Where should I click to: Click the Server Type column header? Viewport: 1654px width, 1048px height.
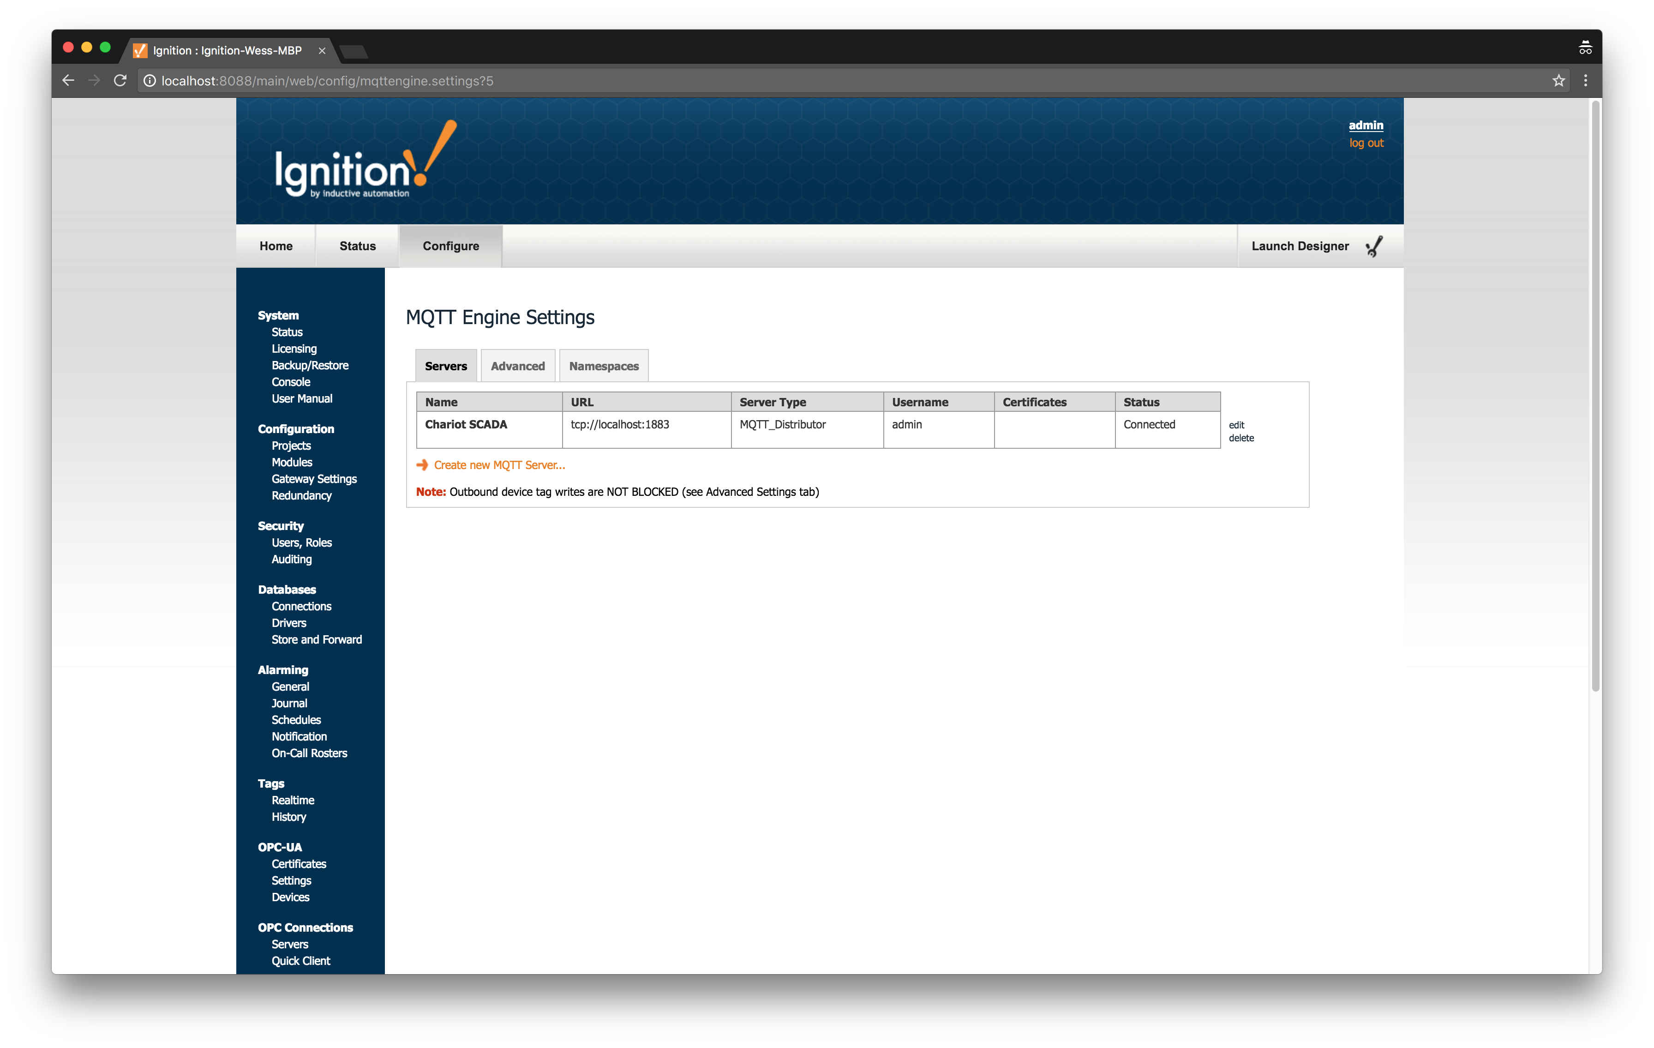tap(807, 402)
